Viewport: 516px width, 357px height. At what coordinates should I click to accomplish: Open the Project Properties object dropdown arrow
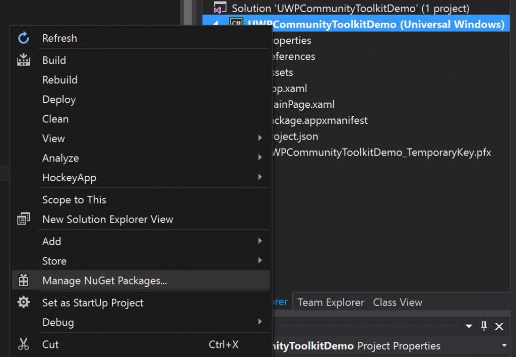pyautogui.click(x=504, y=345)
